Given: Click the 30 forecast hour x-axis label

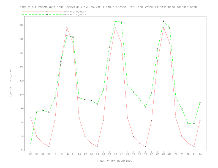Looking at the screenshot, I should 91,154.
